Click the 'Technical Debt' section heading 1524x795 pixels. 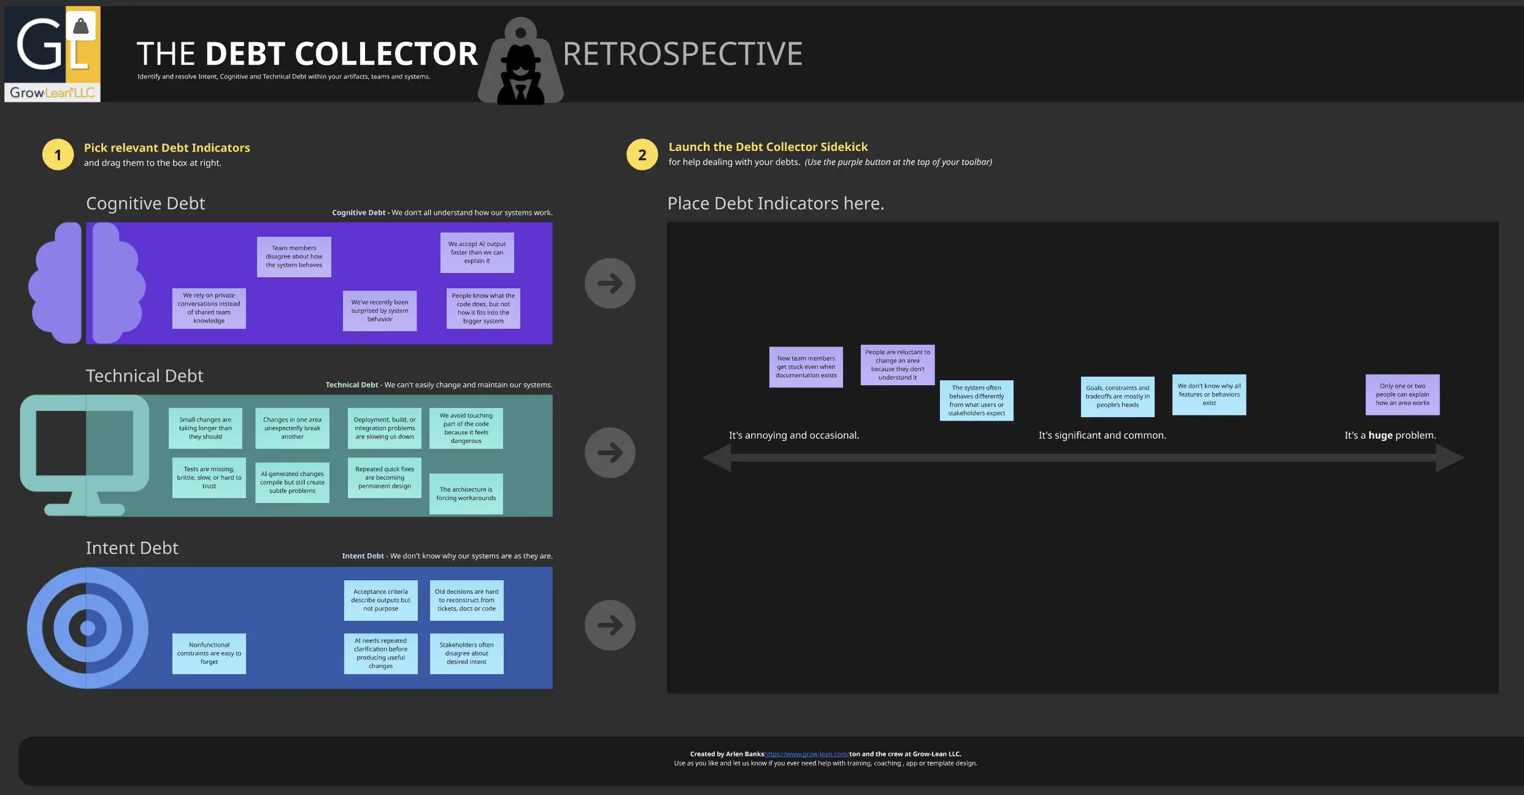(x=145, y=376)
